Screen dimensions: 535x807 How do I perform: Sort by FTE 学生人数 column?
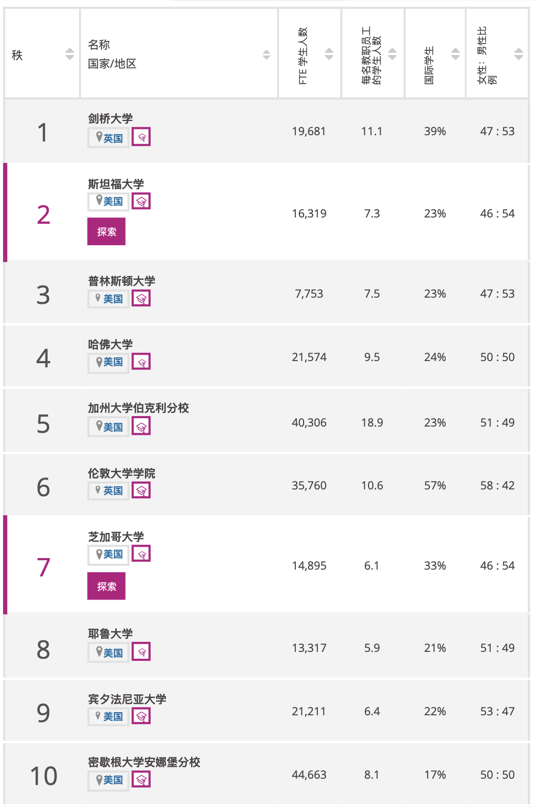point(329,54)
